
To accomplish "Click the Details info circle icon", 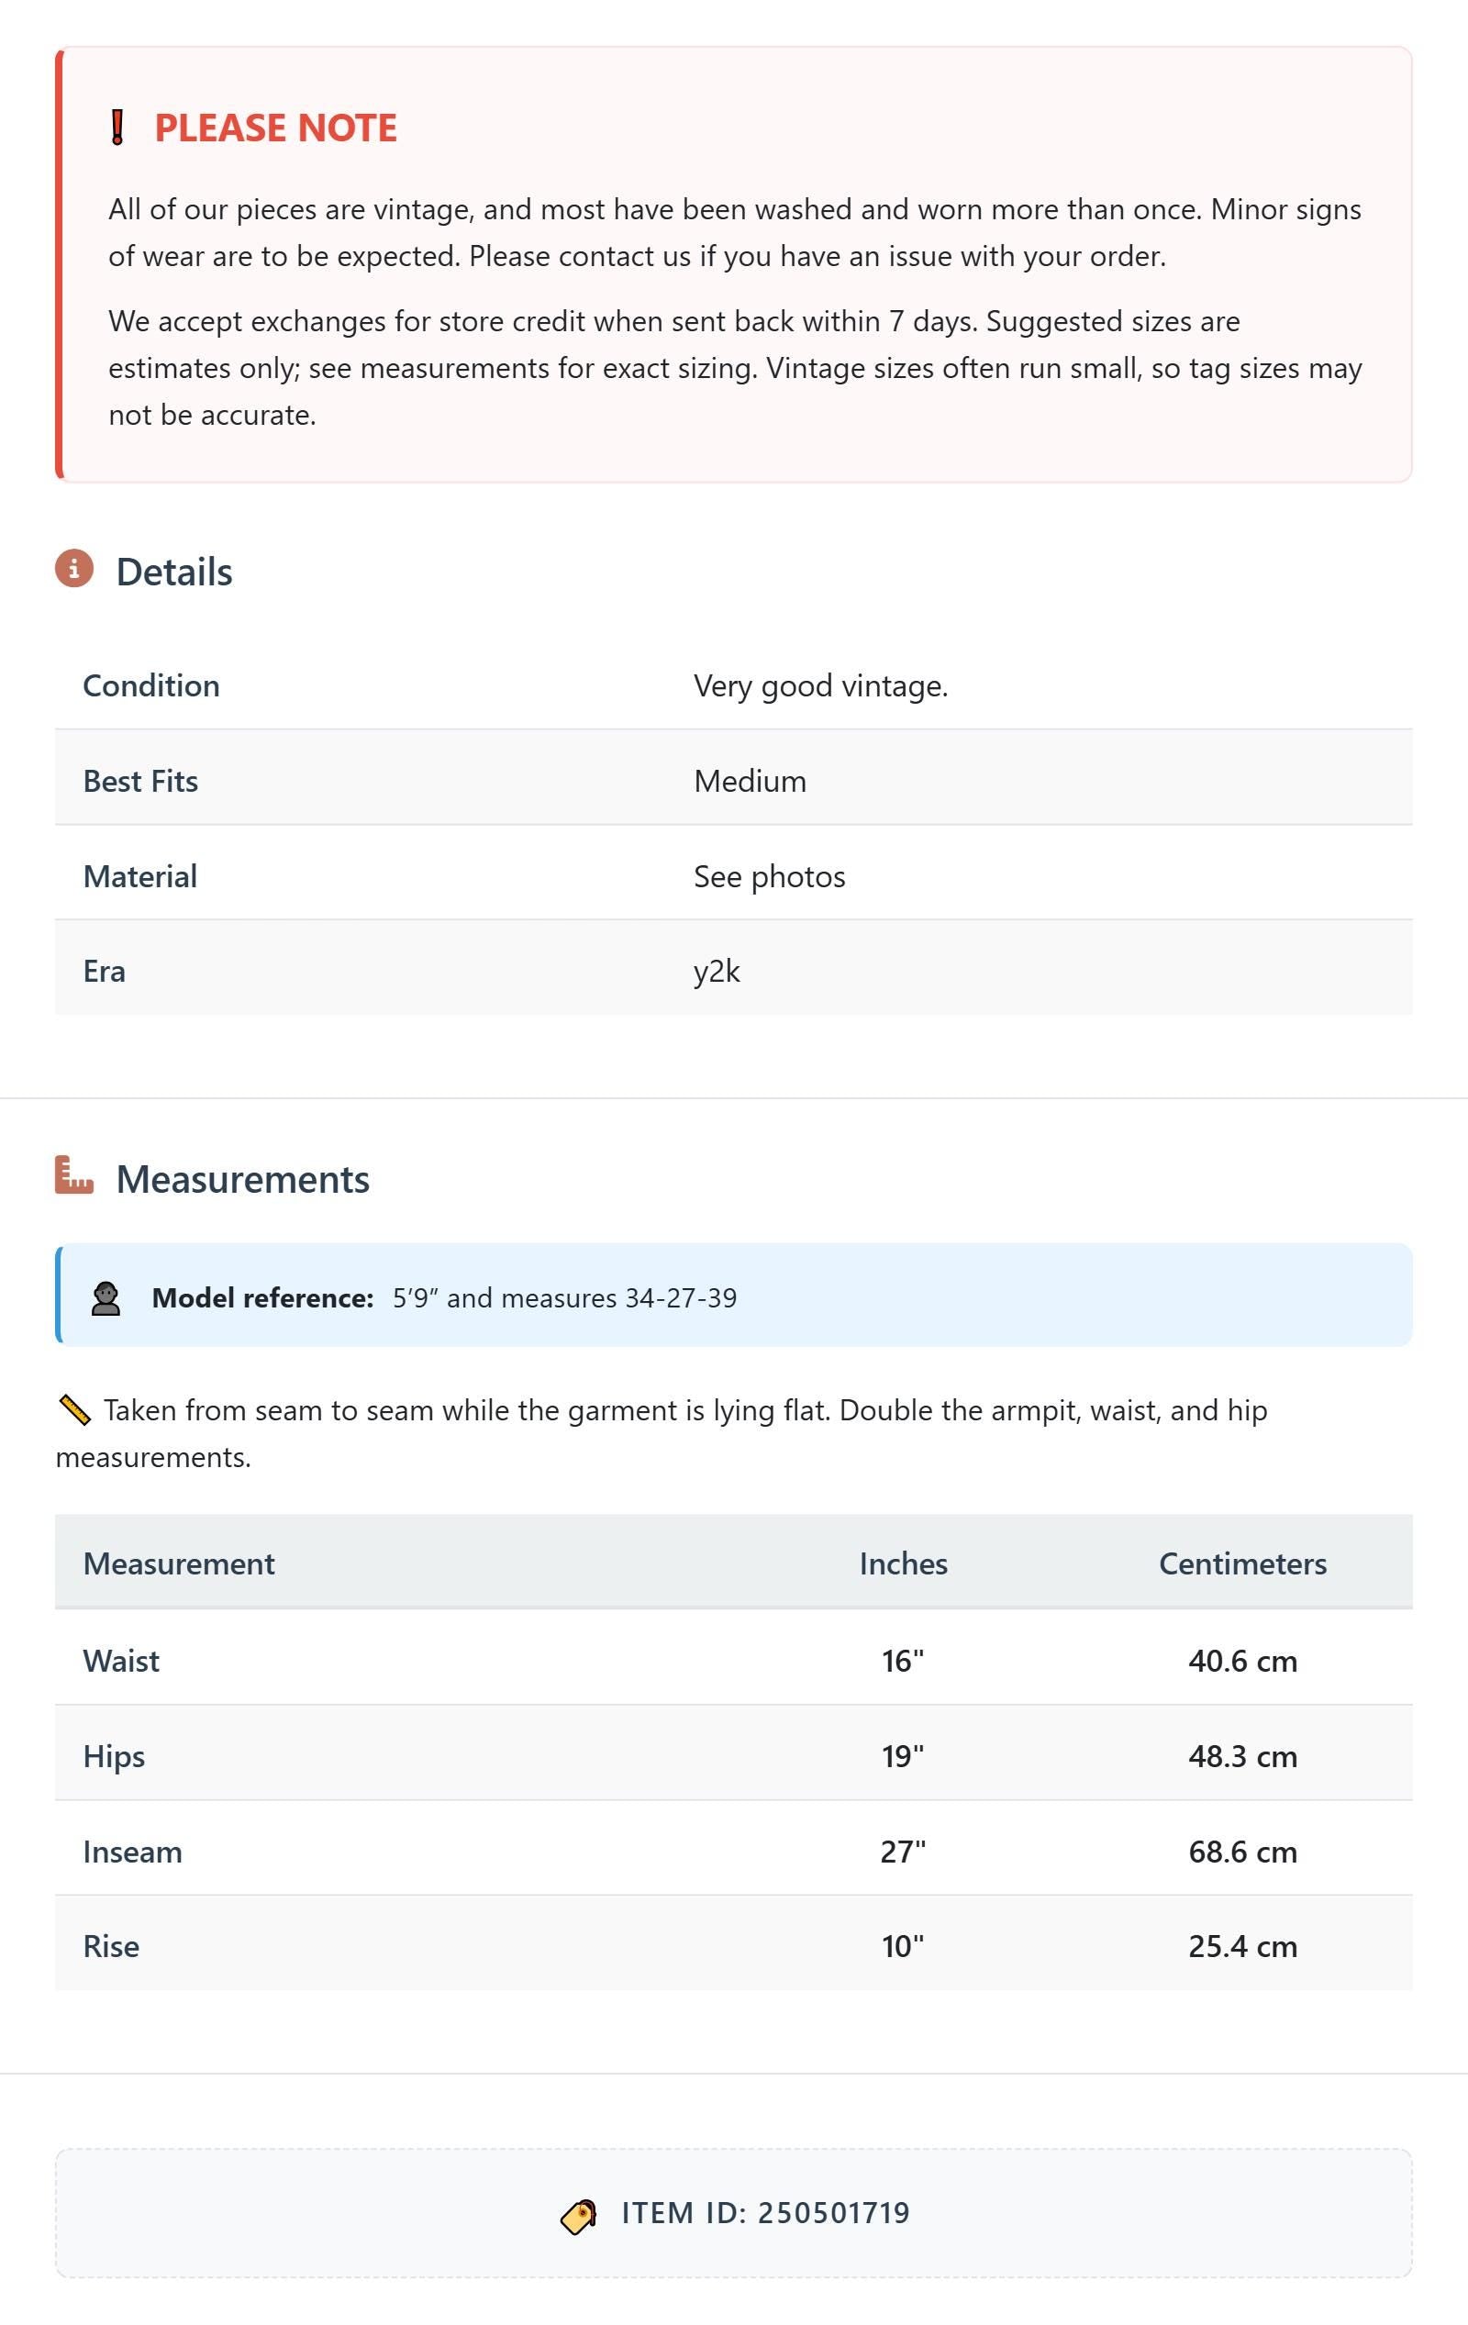I will click(74, 569).
